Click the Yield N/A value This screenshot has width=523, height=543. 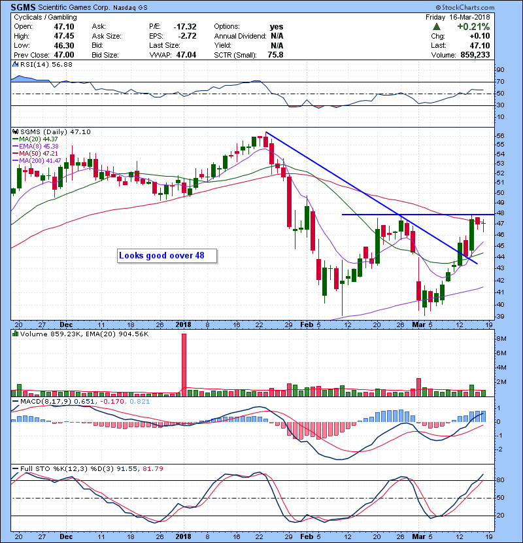pos(277,45)
